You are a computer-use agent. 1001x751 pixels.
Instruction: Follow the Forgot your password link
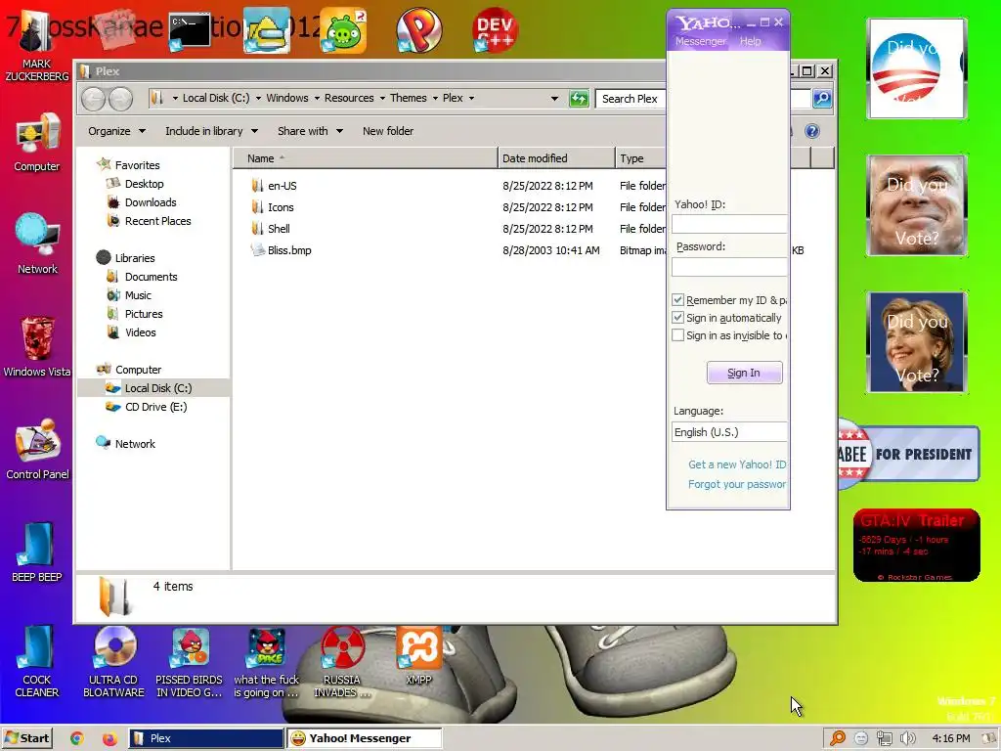[x=737, y=484]
